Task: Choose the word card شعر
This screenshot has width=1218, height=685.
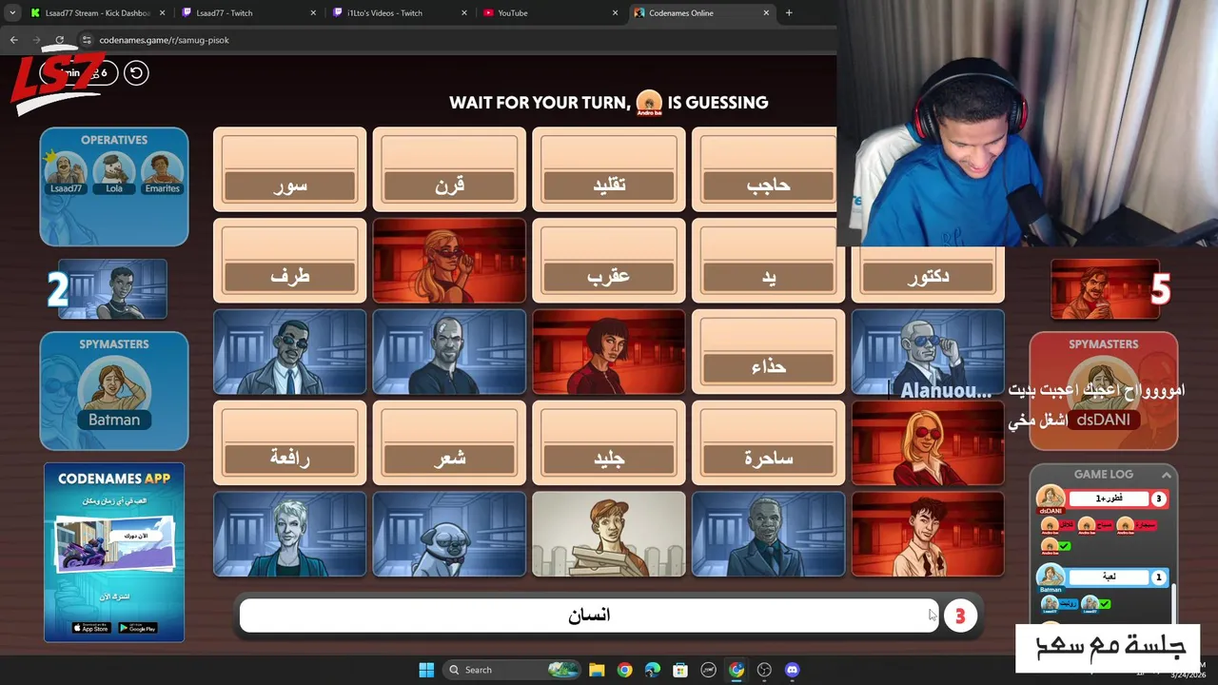Action: (x=449, y=443)
